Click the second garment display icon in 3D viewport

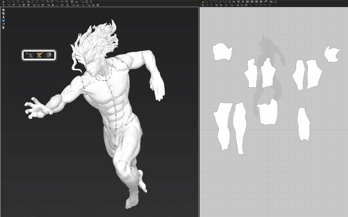click(3, 13)
